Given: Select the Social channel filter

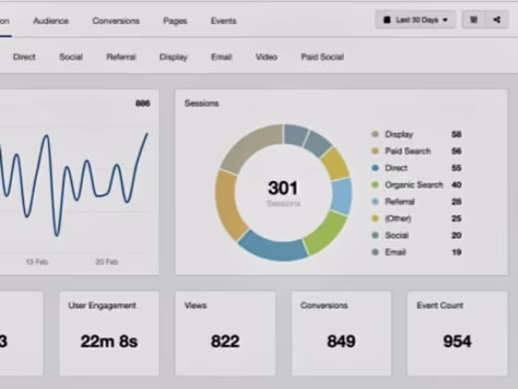Looking at the screenshot, I should pos(71,57).
